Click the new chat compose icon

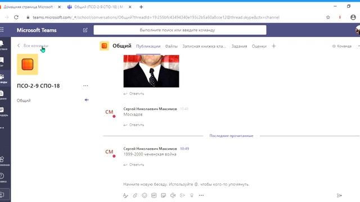coord(85,30)
